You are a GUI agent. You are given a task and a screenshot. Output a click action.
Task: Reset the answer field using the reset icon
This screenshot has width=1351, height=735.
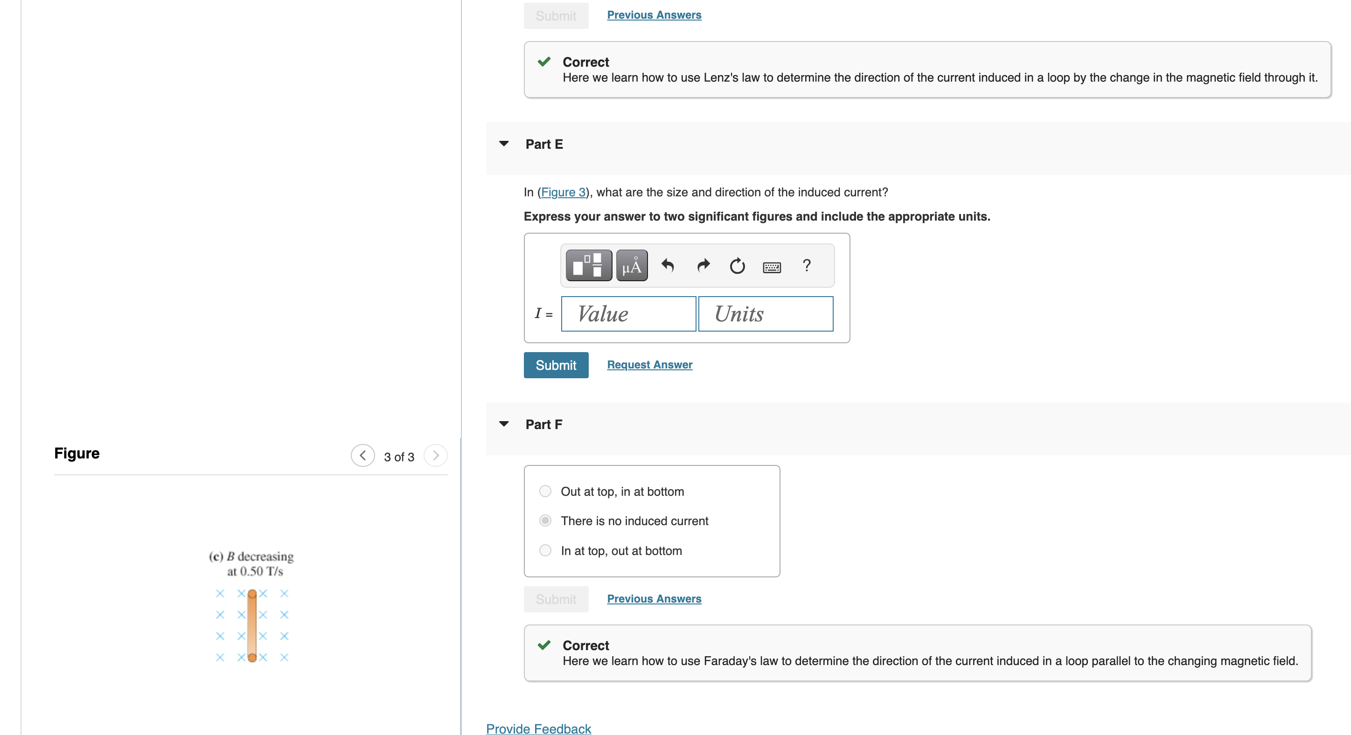point(738,265)
